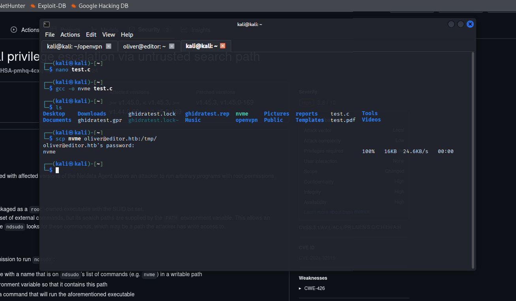516x301 pixels.
Task: Click the 'ls' command in the terminal
Action: (x=59, y=107)
